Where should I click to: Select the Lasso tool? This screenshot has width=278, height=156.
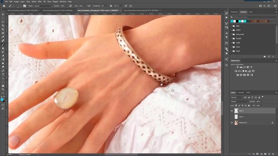pyautogui.click(x=3, y=22)
